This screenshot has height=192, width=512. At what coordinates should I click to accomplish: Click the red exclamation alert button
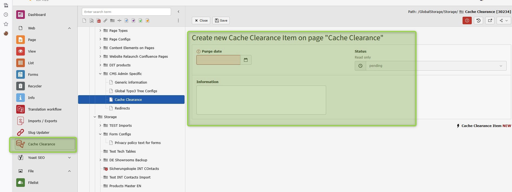467,20
